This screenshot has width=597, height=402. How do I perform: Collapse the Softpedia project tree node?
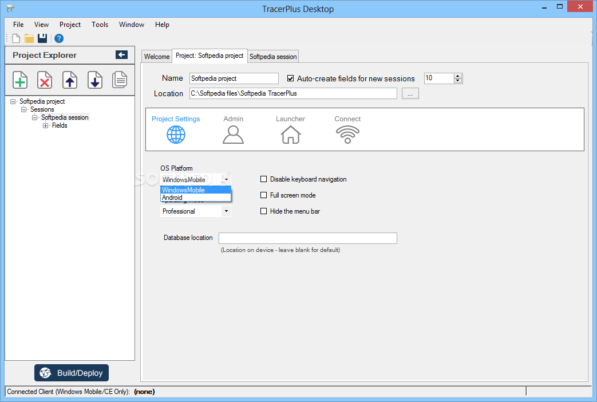13,101
